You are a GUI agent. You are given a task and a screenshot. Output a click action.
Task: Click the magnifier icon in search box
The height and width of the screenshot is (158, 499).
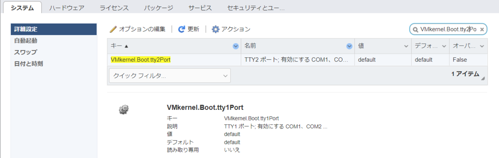point(415,29)
